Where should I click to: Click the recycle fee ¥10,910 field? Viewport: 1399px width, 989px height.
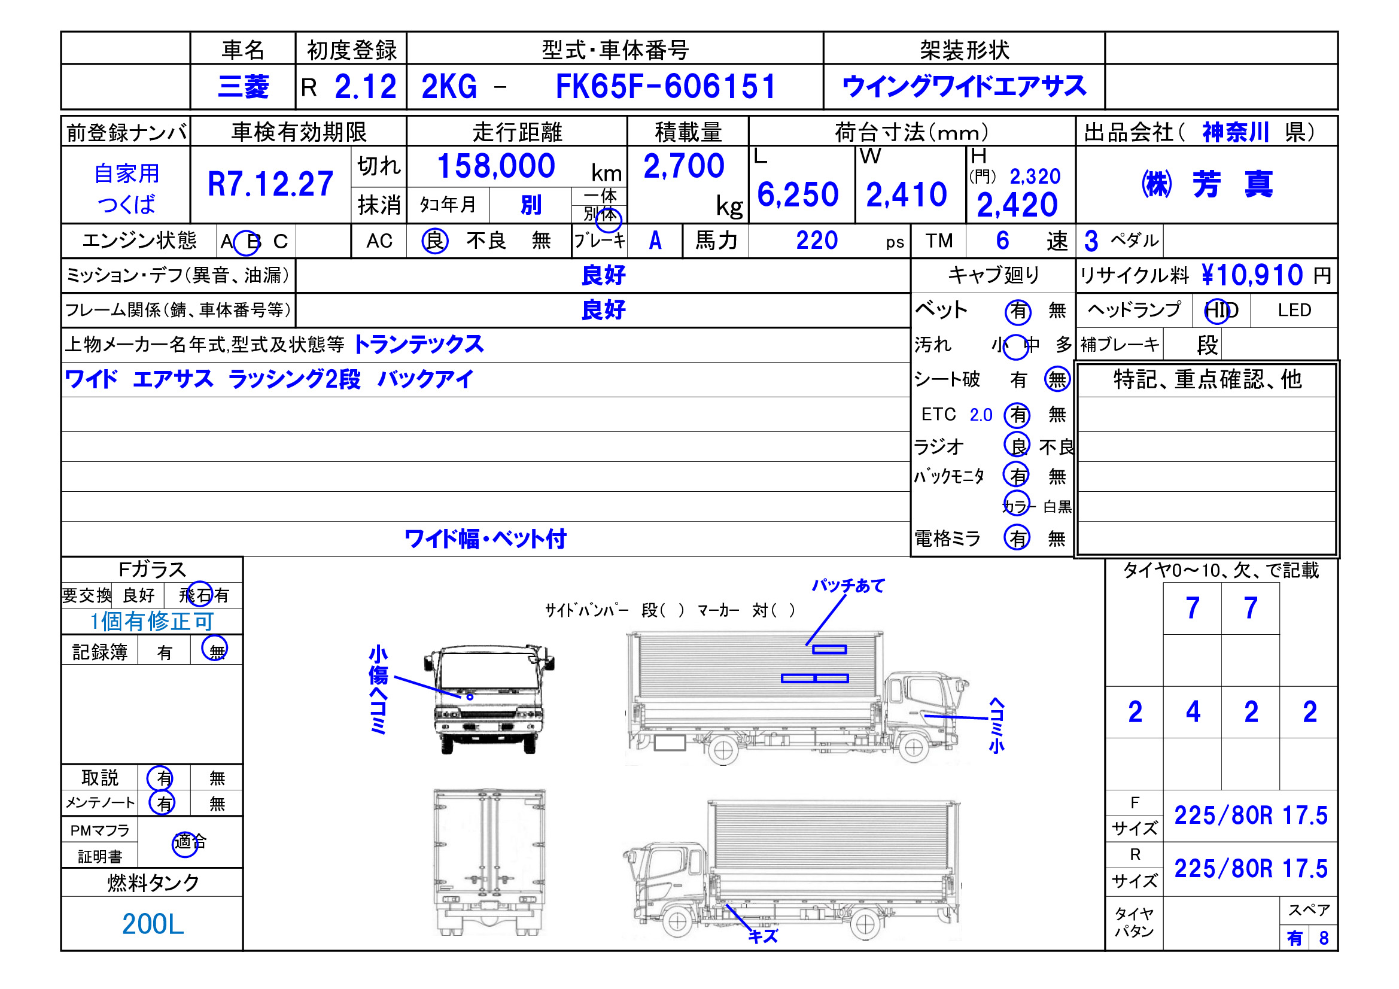click(1252, 275)
